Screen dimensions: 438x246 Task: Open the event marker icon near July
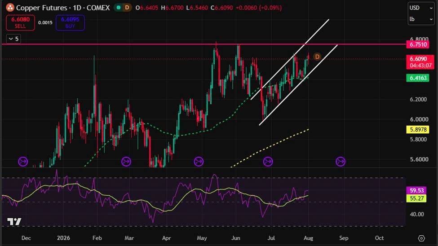[x=268, y=162]
